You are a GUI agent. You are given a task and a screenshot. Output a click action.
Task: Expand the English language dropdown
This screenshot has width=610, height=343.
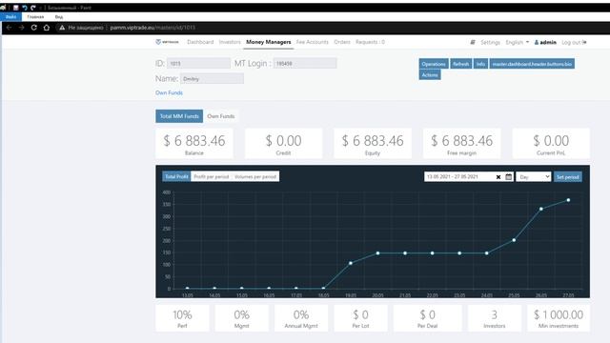[517, 42]
